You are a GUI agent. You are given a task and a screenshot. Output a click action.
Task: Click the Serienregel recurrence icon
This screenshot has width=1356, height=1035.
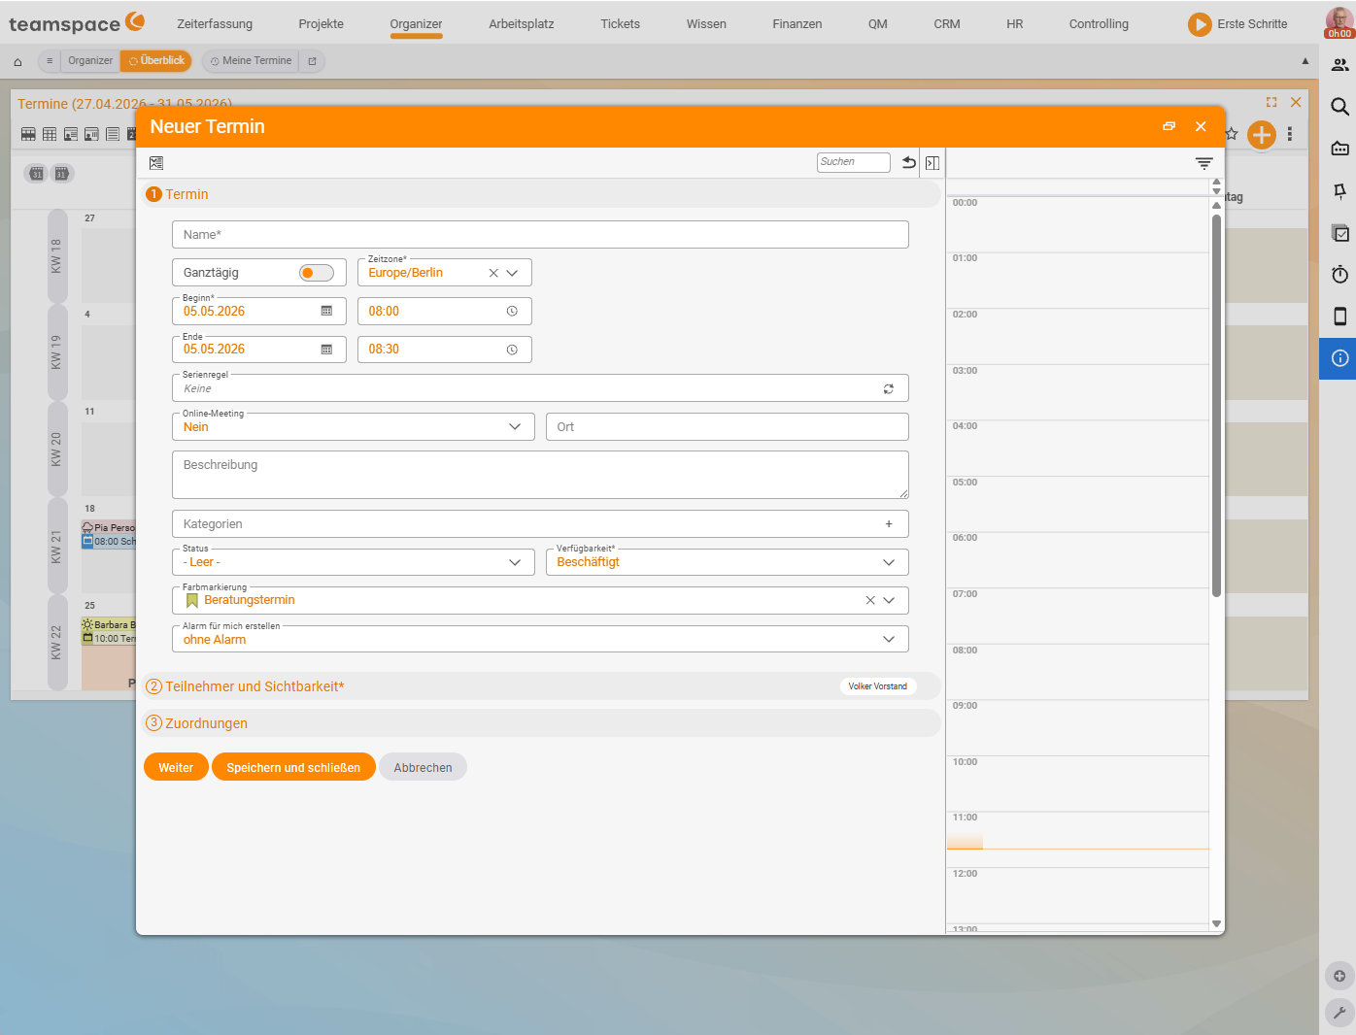click(x=888, y=388)
